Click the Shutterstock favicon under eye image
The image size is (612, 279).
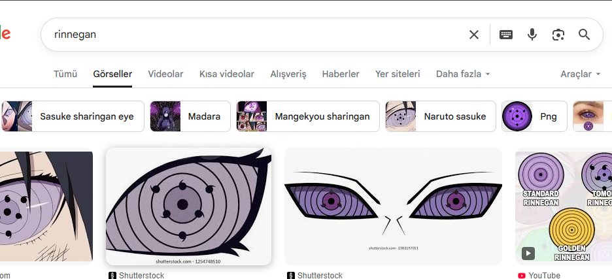click(112, 276)
